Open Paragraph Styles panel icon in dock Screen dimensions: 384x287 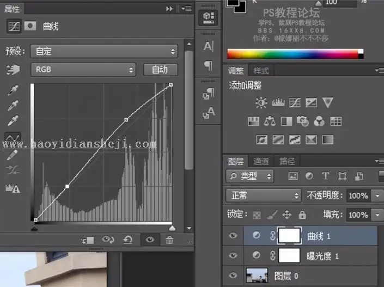(x=209, y=94)
